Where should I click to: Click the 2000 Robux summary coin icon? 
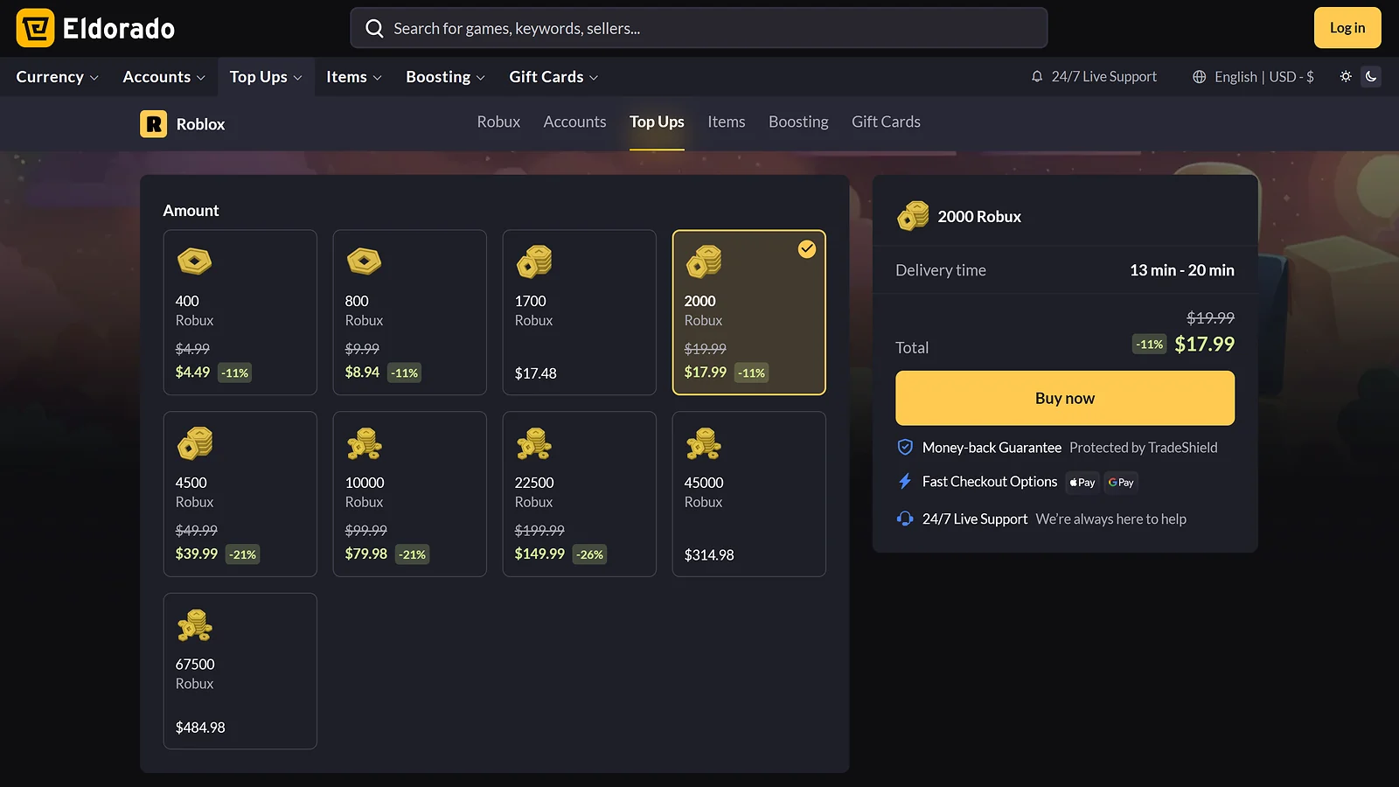(x=914, y=216)
